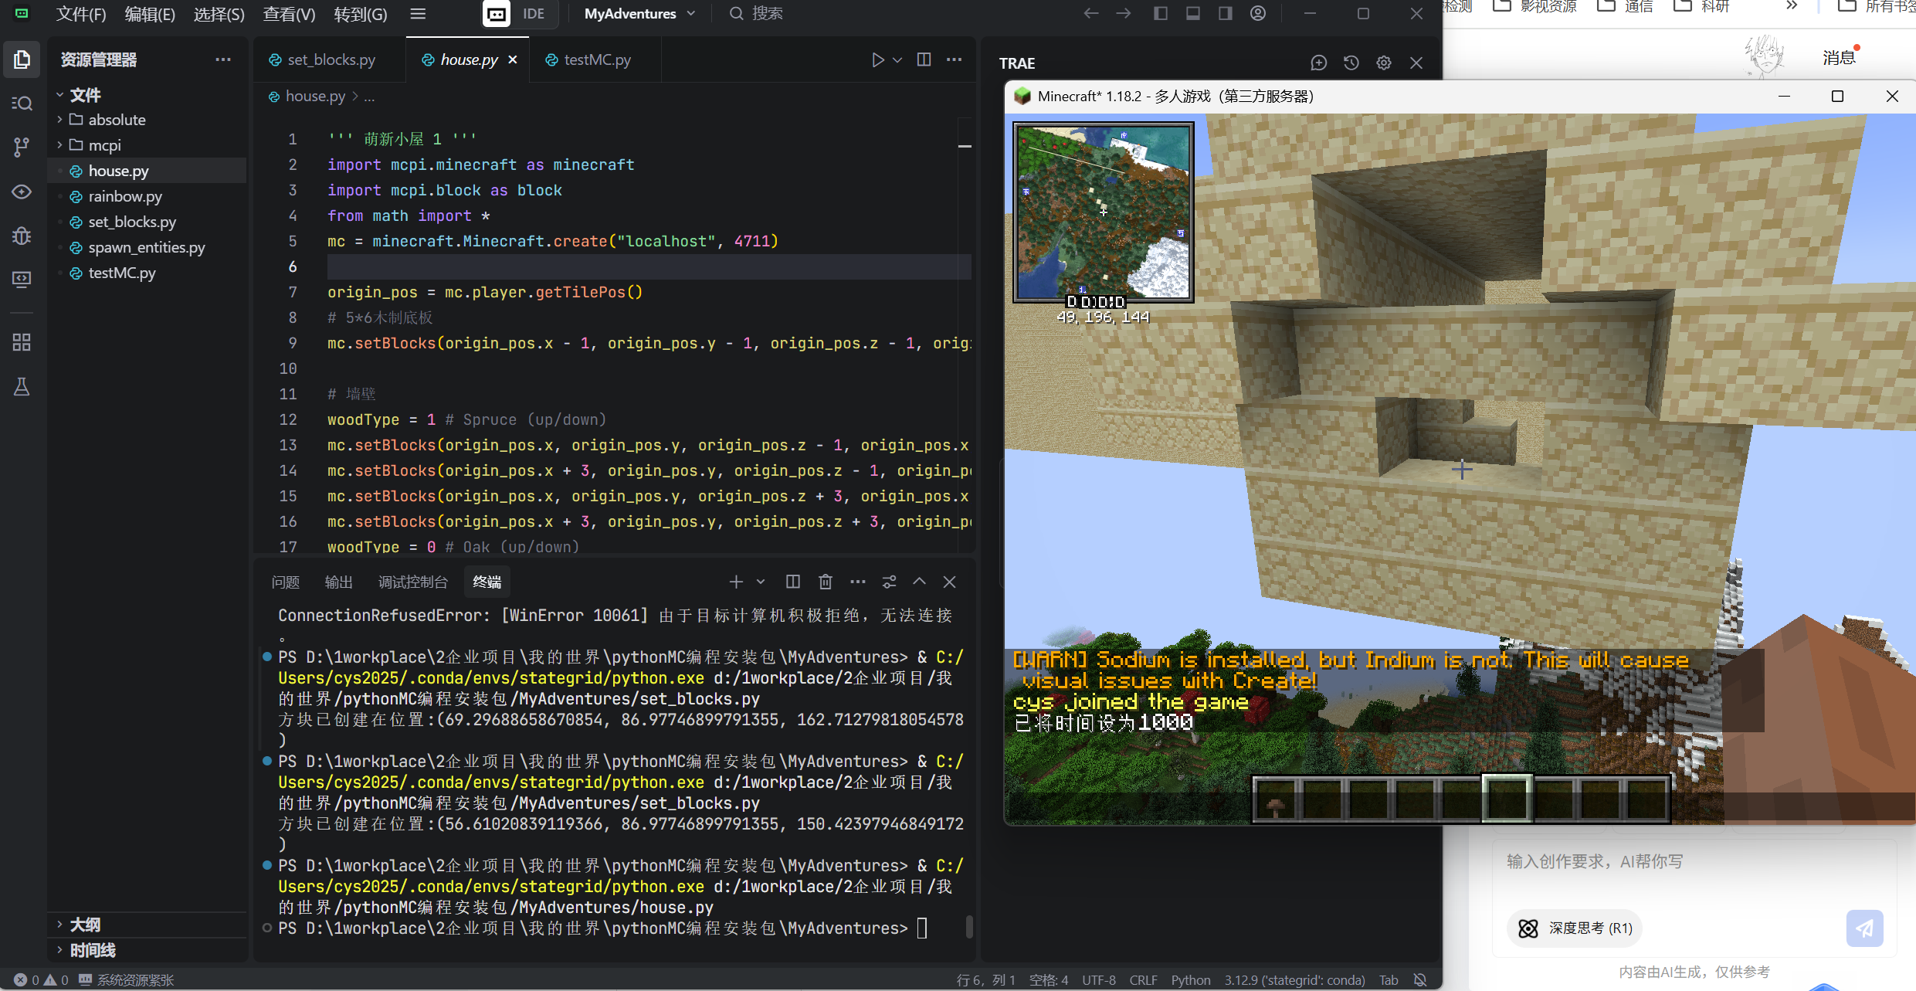
Task: Open the 转到(G) menu
Action: click(x=361, y=14)
